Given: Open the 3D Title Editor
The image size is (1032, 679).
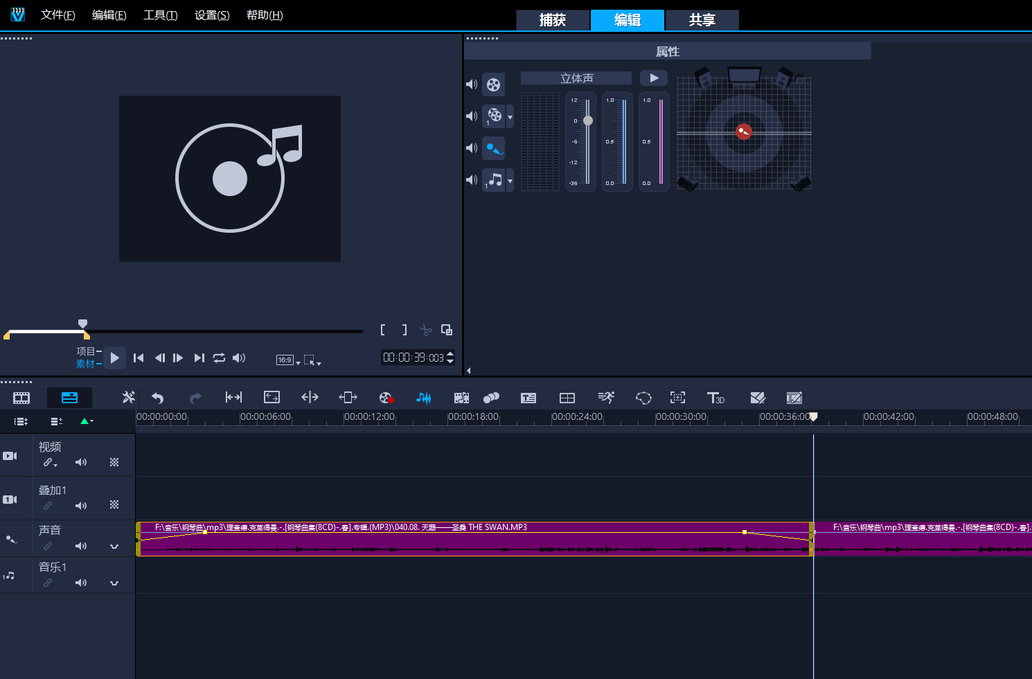Looking at the screenshot, I should pyautogui.click(x=715, y=398).
